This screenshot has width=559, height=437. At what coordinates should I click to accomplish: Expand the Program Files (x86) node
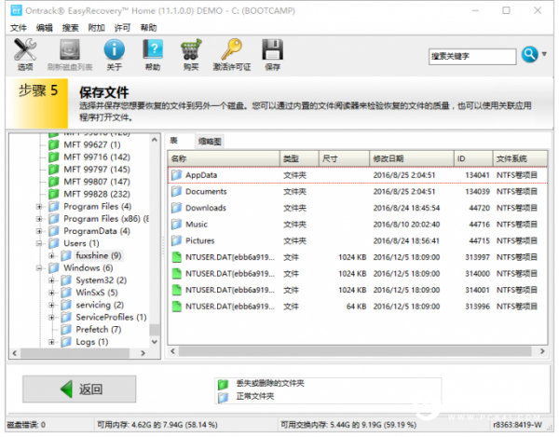click(39, 219)
